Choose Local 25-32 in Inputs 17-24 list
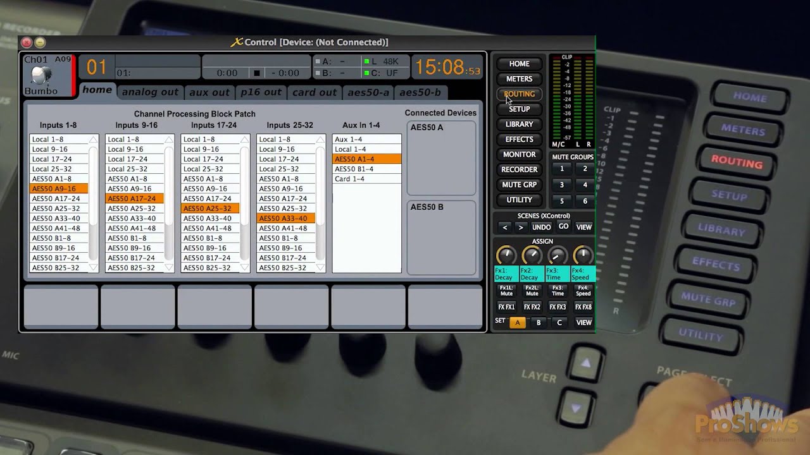This screenshot has width=810, height=455. [x=210, y=169]
